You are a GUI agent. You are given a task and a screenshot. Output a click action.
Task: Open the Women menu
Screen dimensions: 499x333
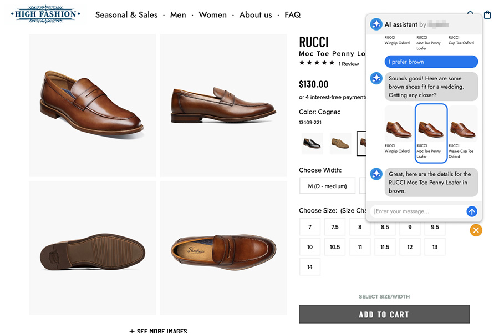click(212, 14)
